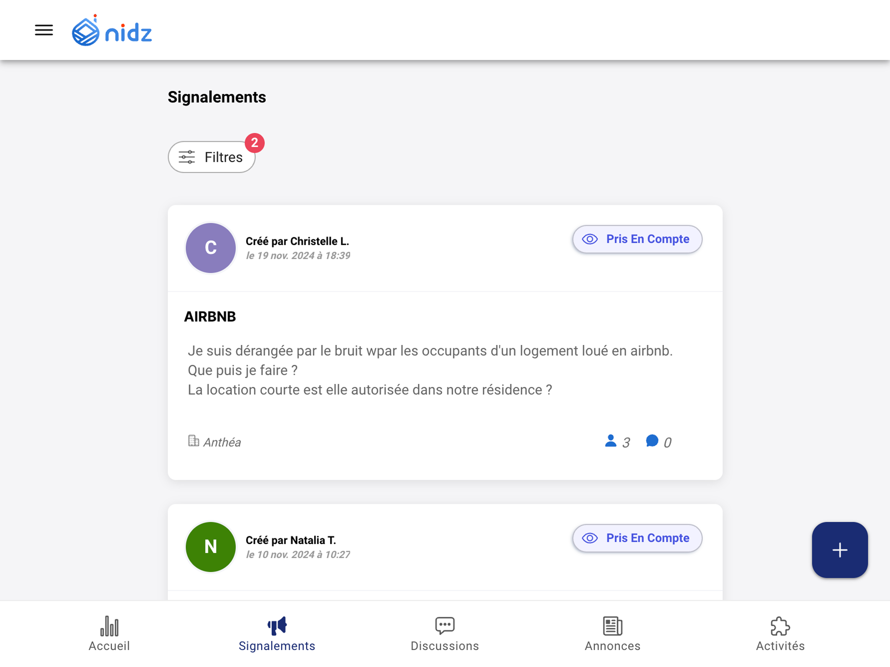Select the Signalements tab
This screenshot has width=890, height=667.
point(277,633)
